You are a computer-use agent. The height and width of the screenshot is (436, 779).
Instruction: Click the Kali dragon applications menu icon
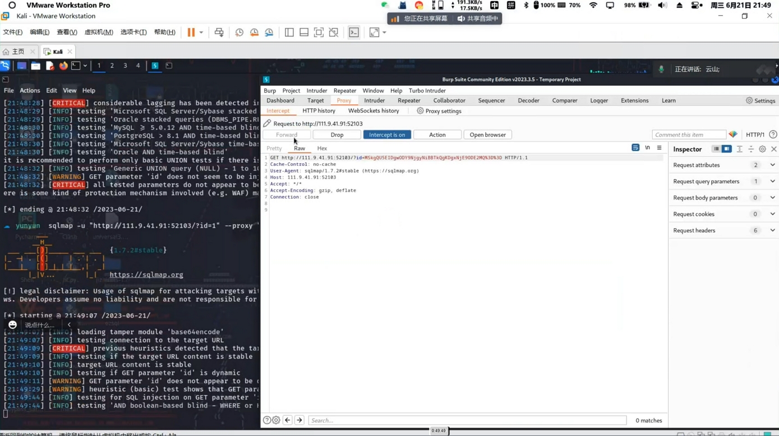(x=5, y=66)
